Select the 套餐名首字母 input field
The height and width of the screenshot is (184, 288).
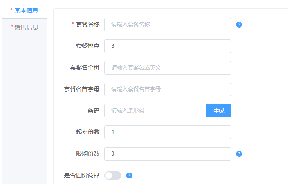click(x=167, y=89)
